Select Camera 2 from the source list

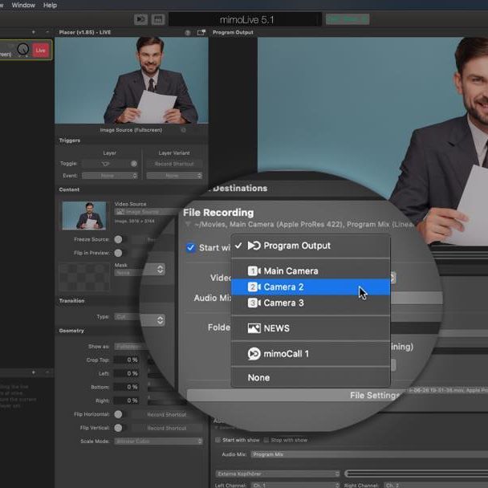[x=283, y=287]
